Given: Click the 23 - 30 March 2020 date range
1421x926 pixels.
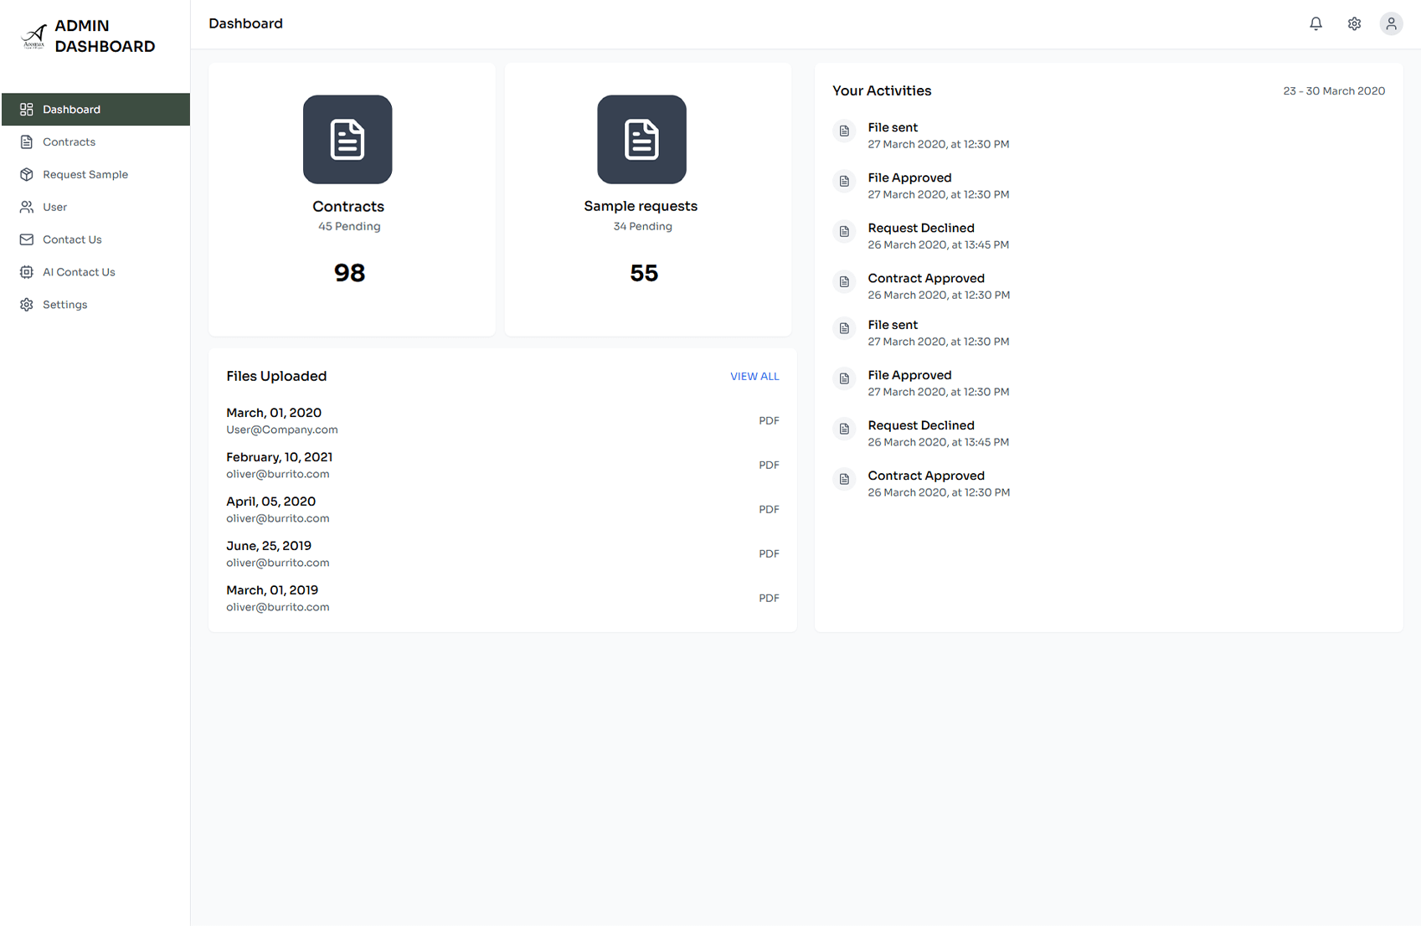Looking at the screenshot, I should (x=1334, y=91).
